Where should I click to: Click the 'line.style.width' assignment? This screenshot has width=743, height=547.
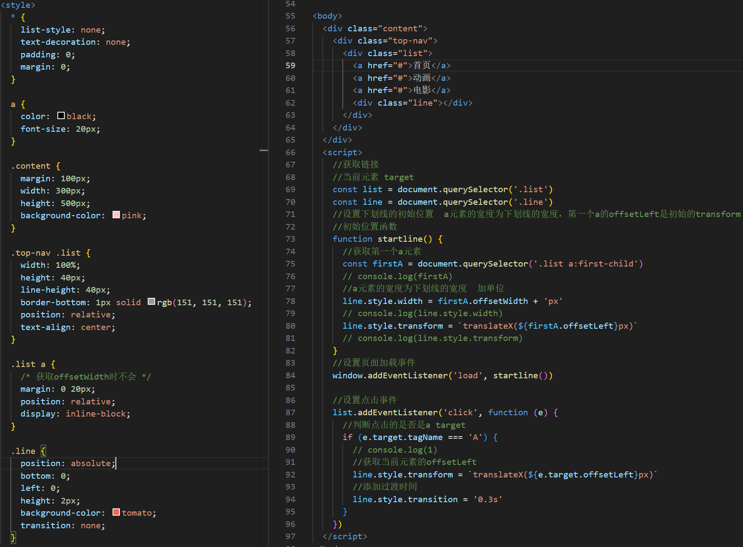(x=453, y=301)
